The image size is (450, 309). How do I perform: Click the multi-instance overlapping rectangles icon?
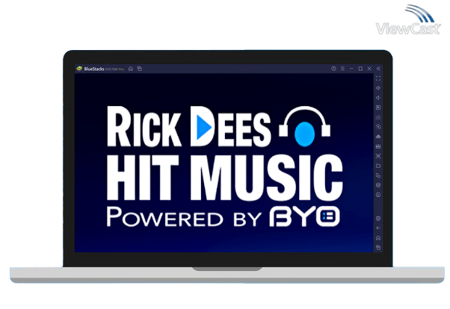coord(378,175)
